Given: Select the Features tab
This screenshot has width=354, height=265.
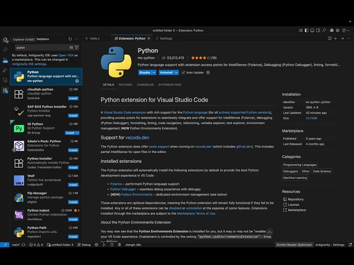Looking at the screenshot, I should [x=126, y=84].
